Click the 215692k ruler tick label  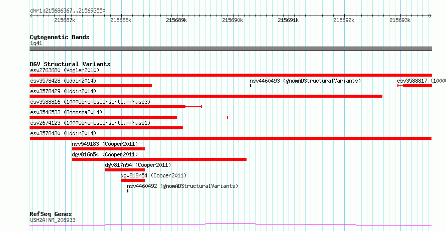coord(344,20)
